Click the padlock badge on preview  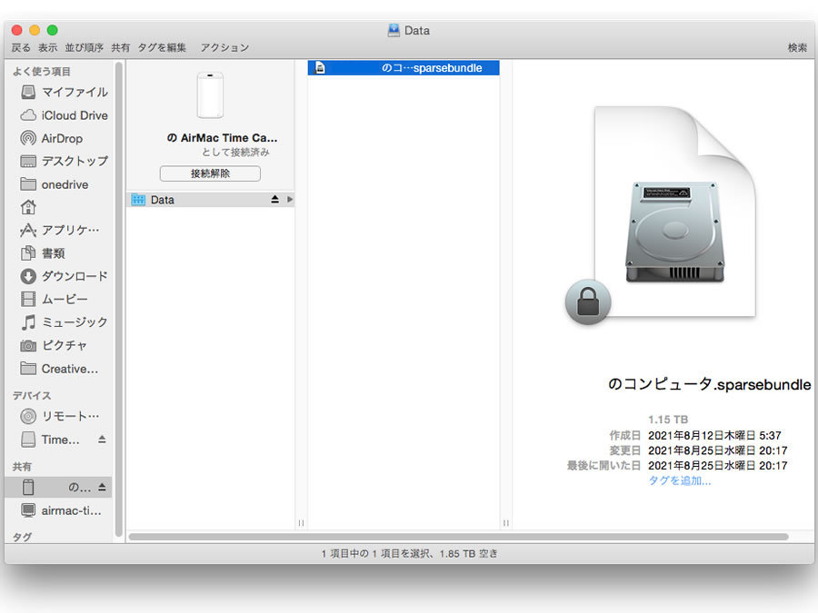588,302
